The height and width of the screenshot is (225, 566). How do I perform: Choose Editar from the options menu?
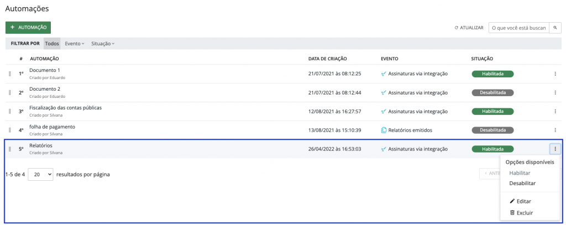[523, 201]
